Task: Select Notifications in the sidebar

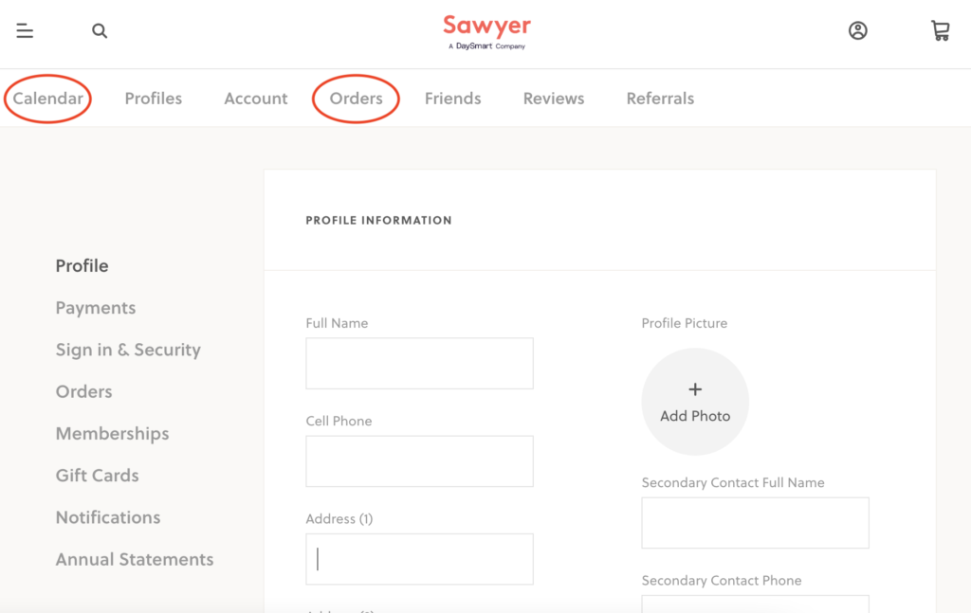Action: tap(108, 517)
